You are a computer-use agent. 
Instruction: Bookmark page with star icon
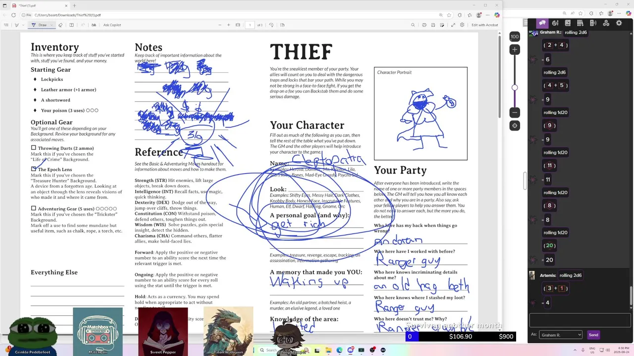(449, 15)
